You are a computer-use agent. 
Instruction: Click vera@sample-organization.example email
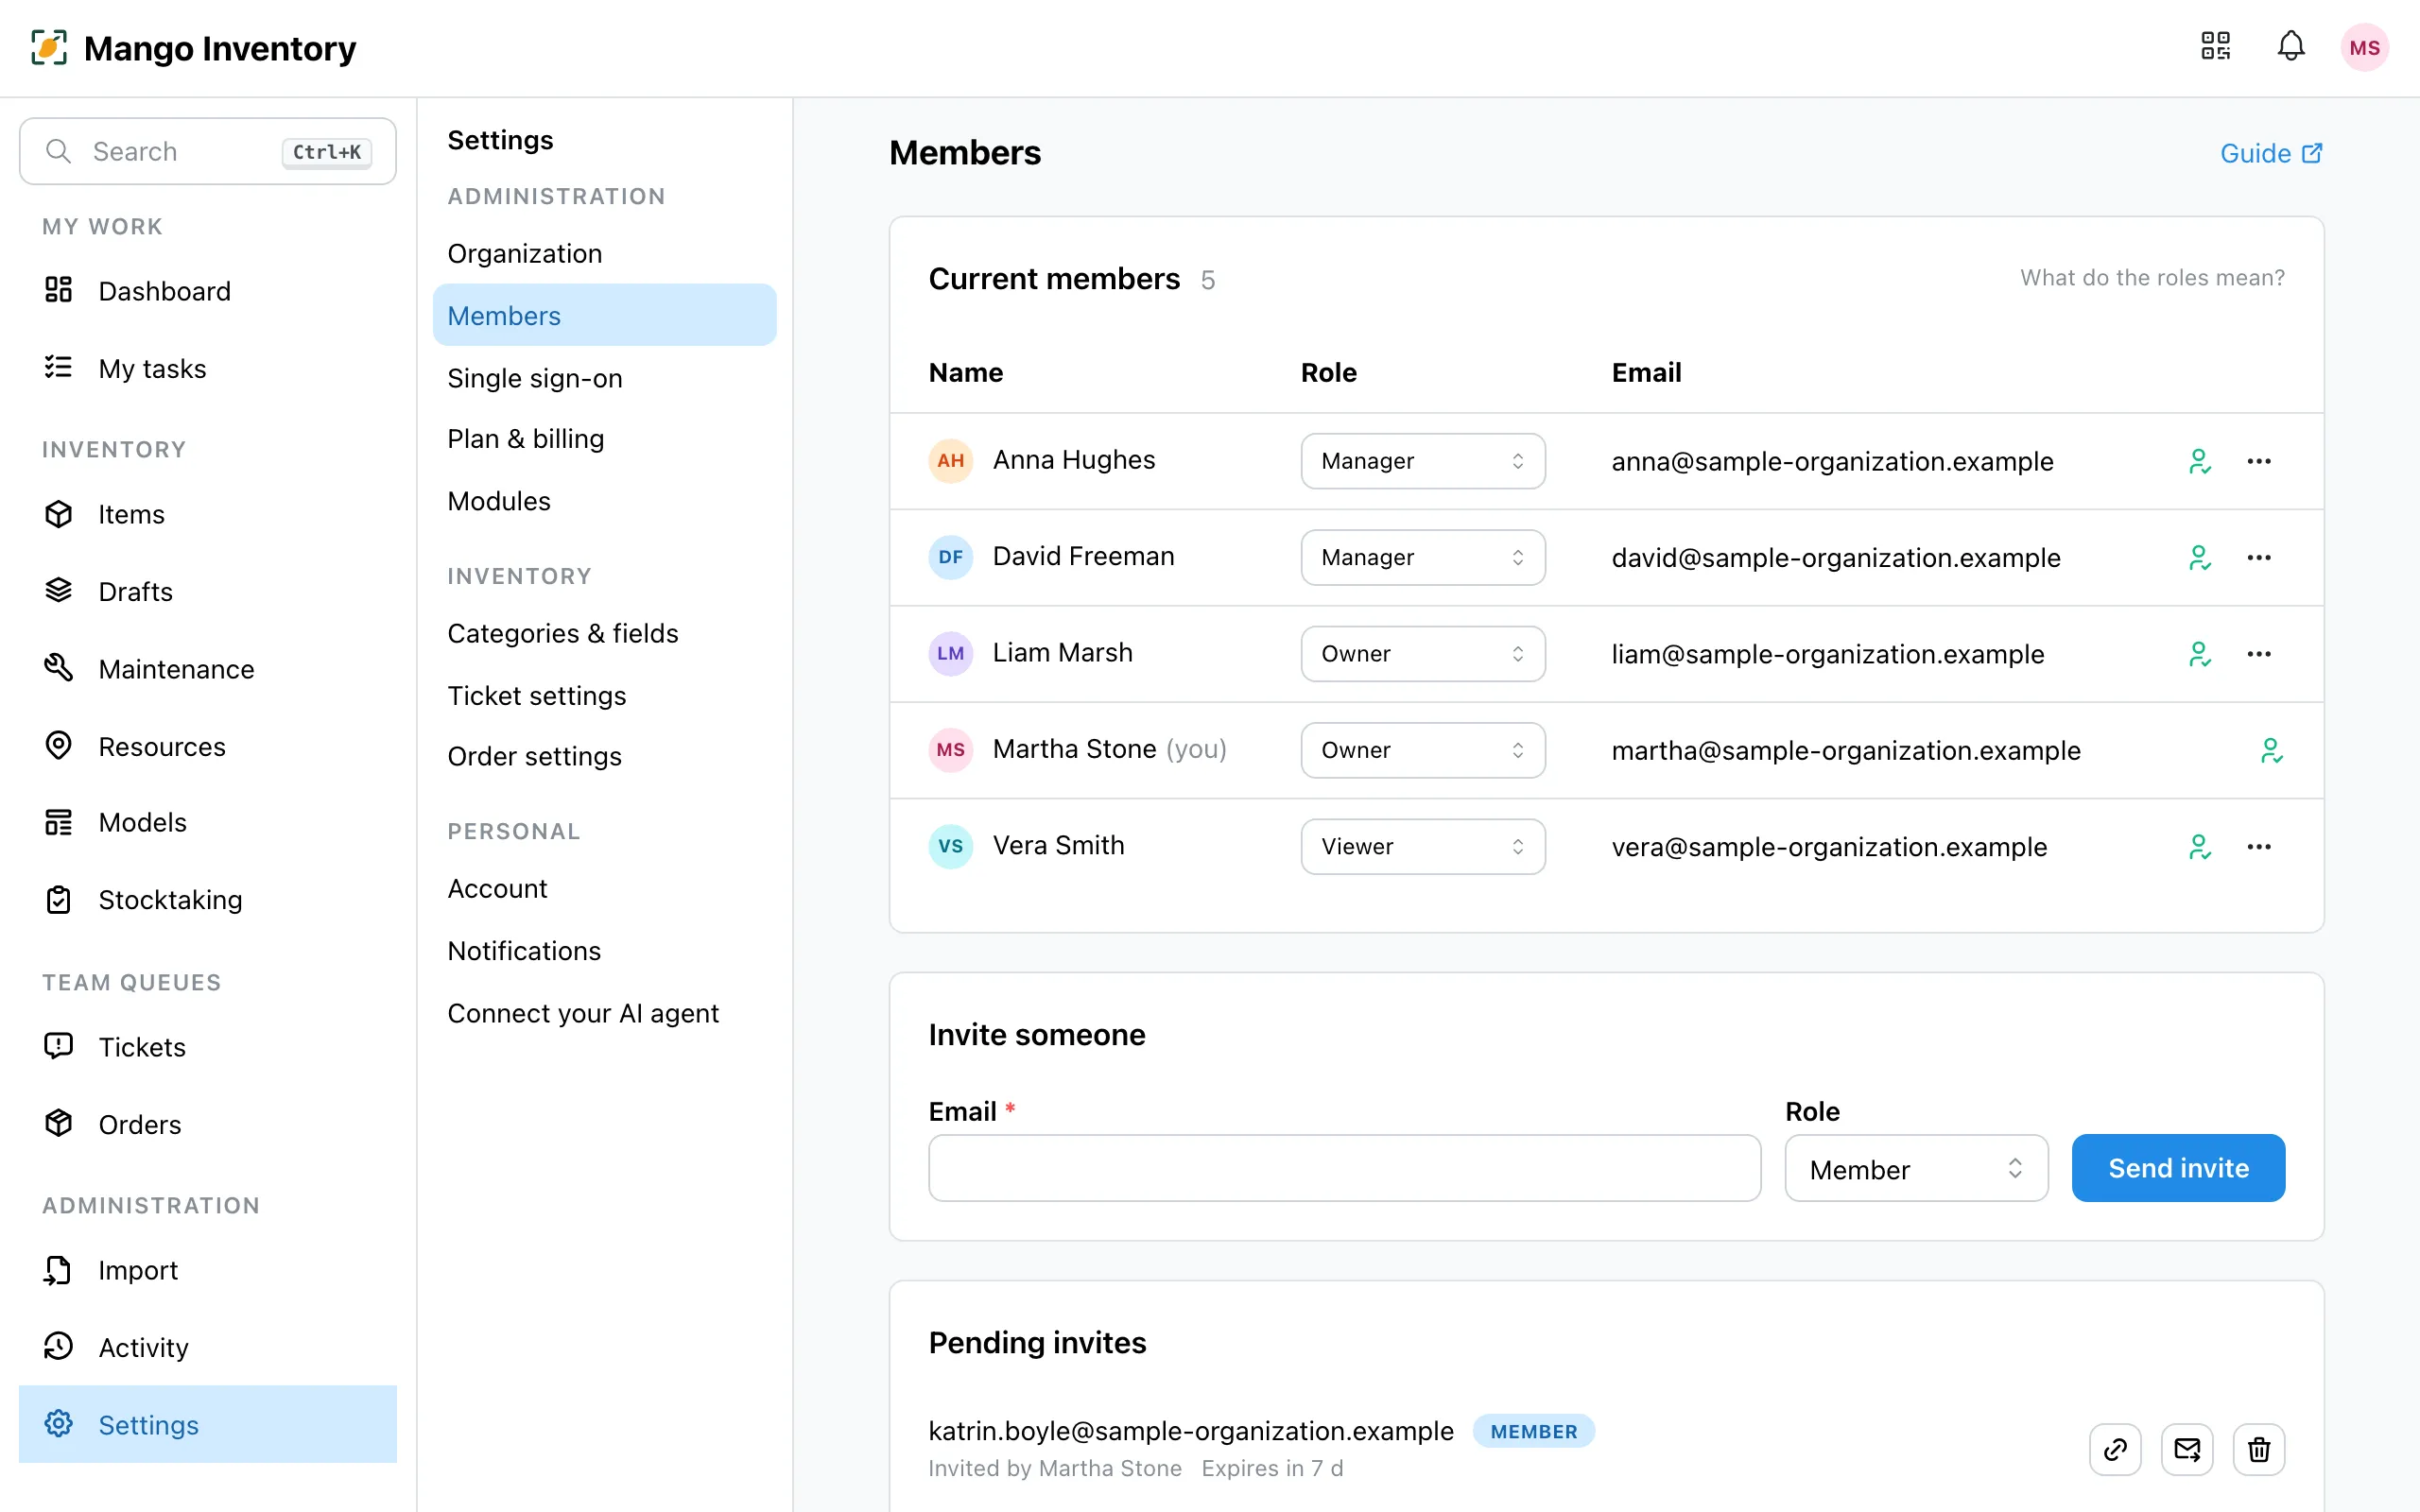pos(1829,847)
